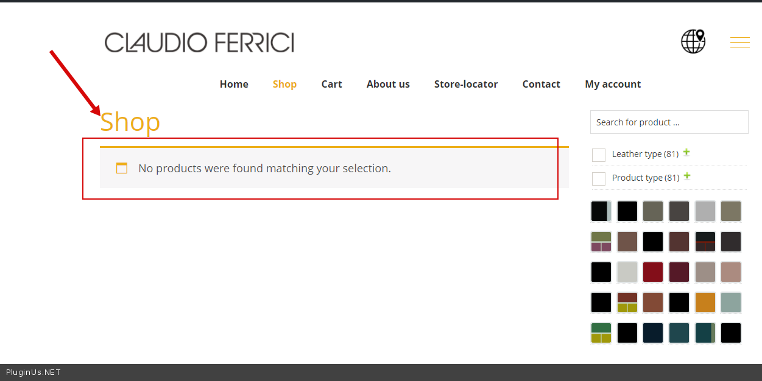This screenshot has width=762, height=381.
Task: Pick the bright red color swatch
Action: (653, 272)
